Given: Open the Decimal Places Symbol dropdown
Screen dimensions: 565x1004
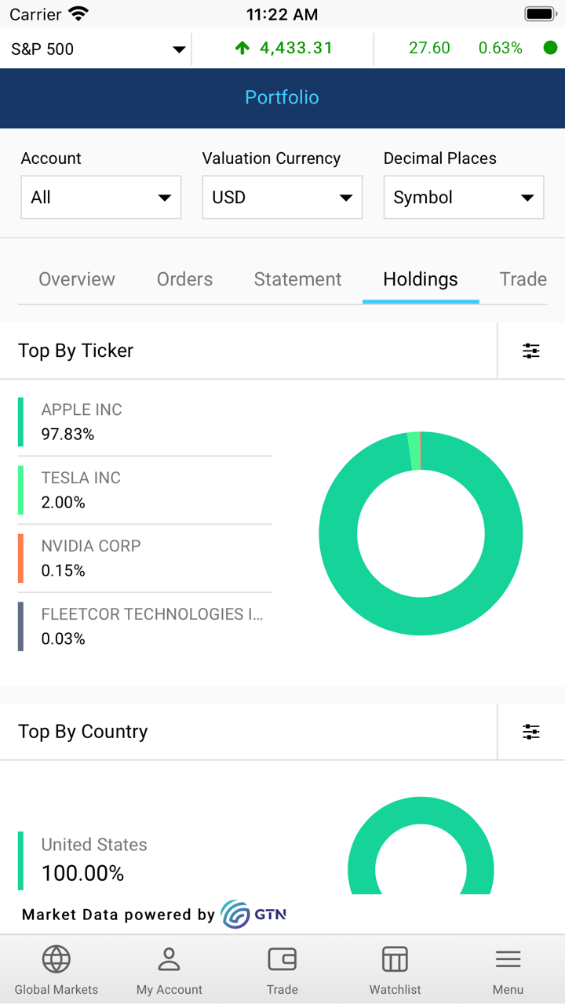Looking at the screenshot, I should click(464, 197).
